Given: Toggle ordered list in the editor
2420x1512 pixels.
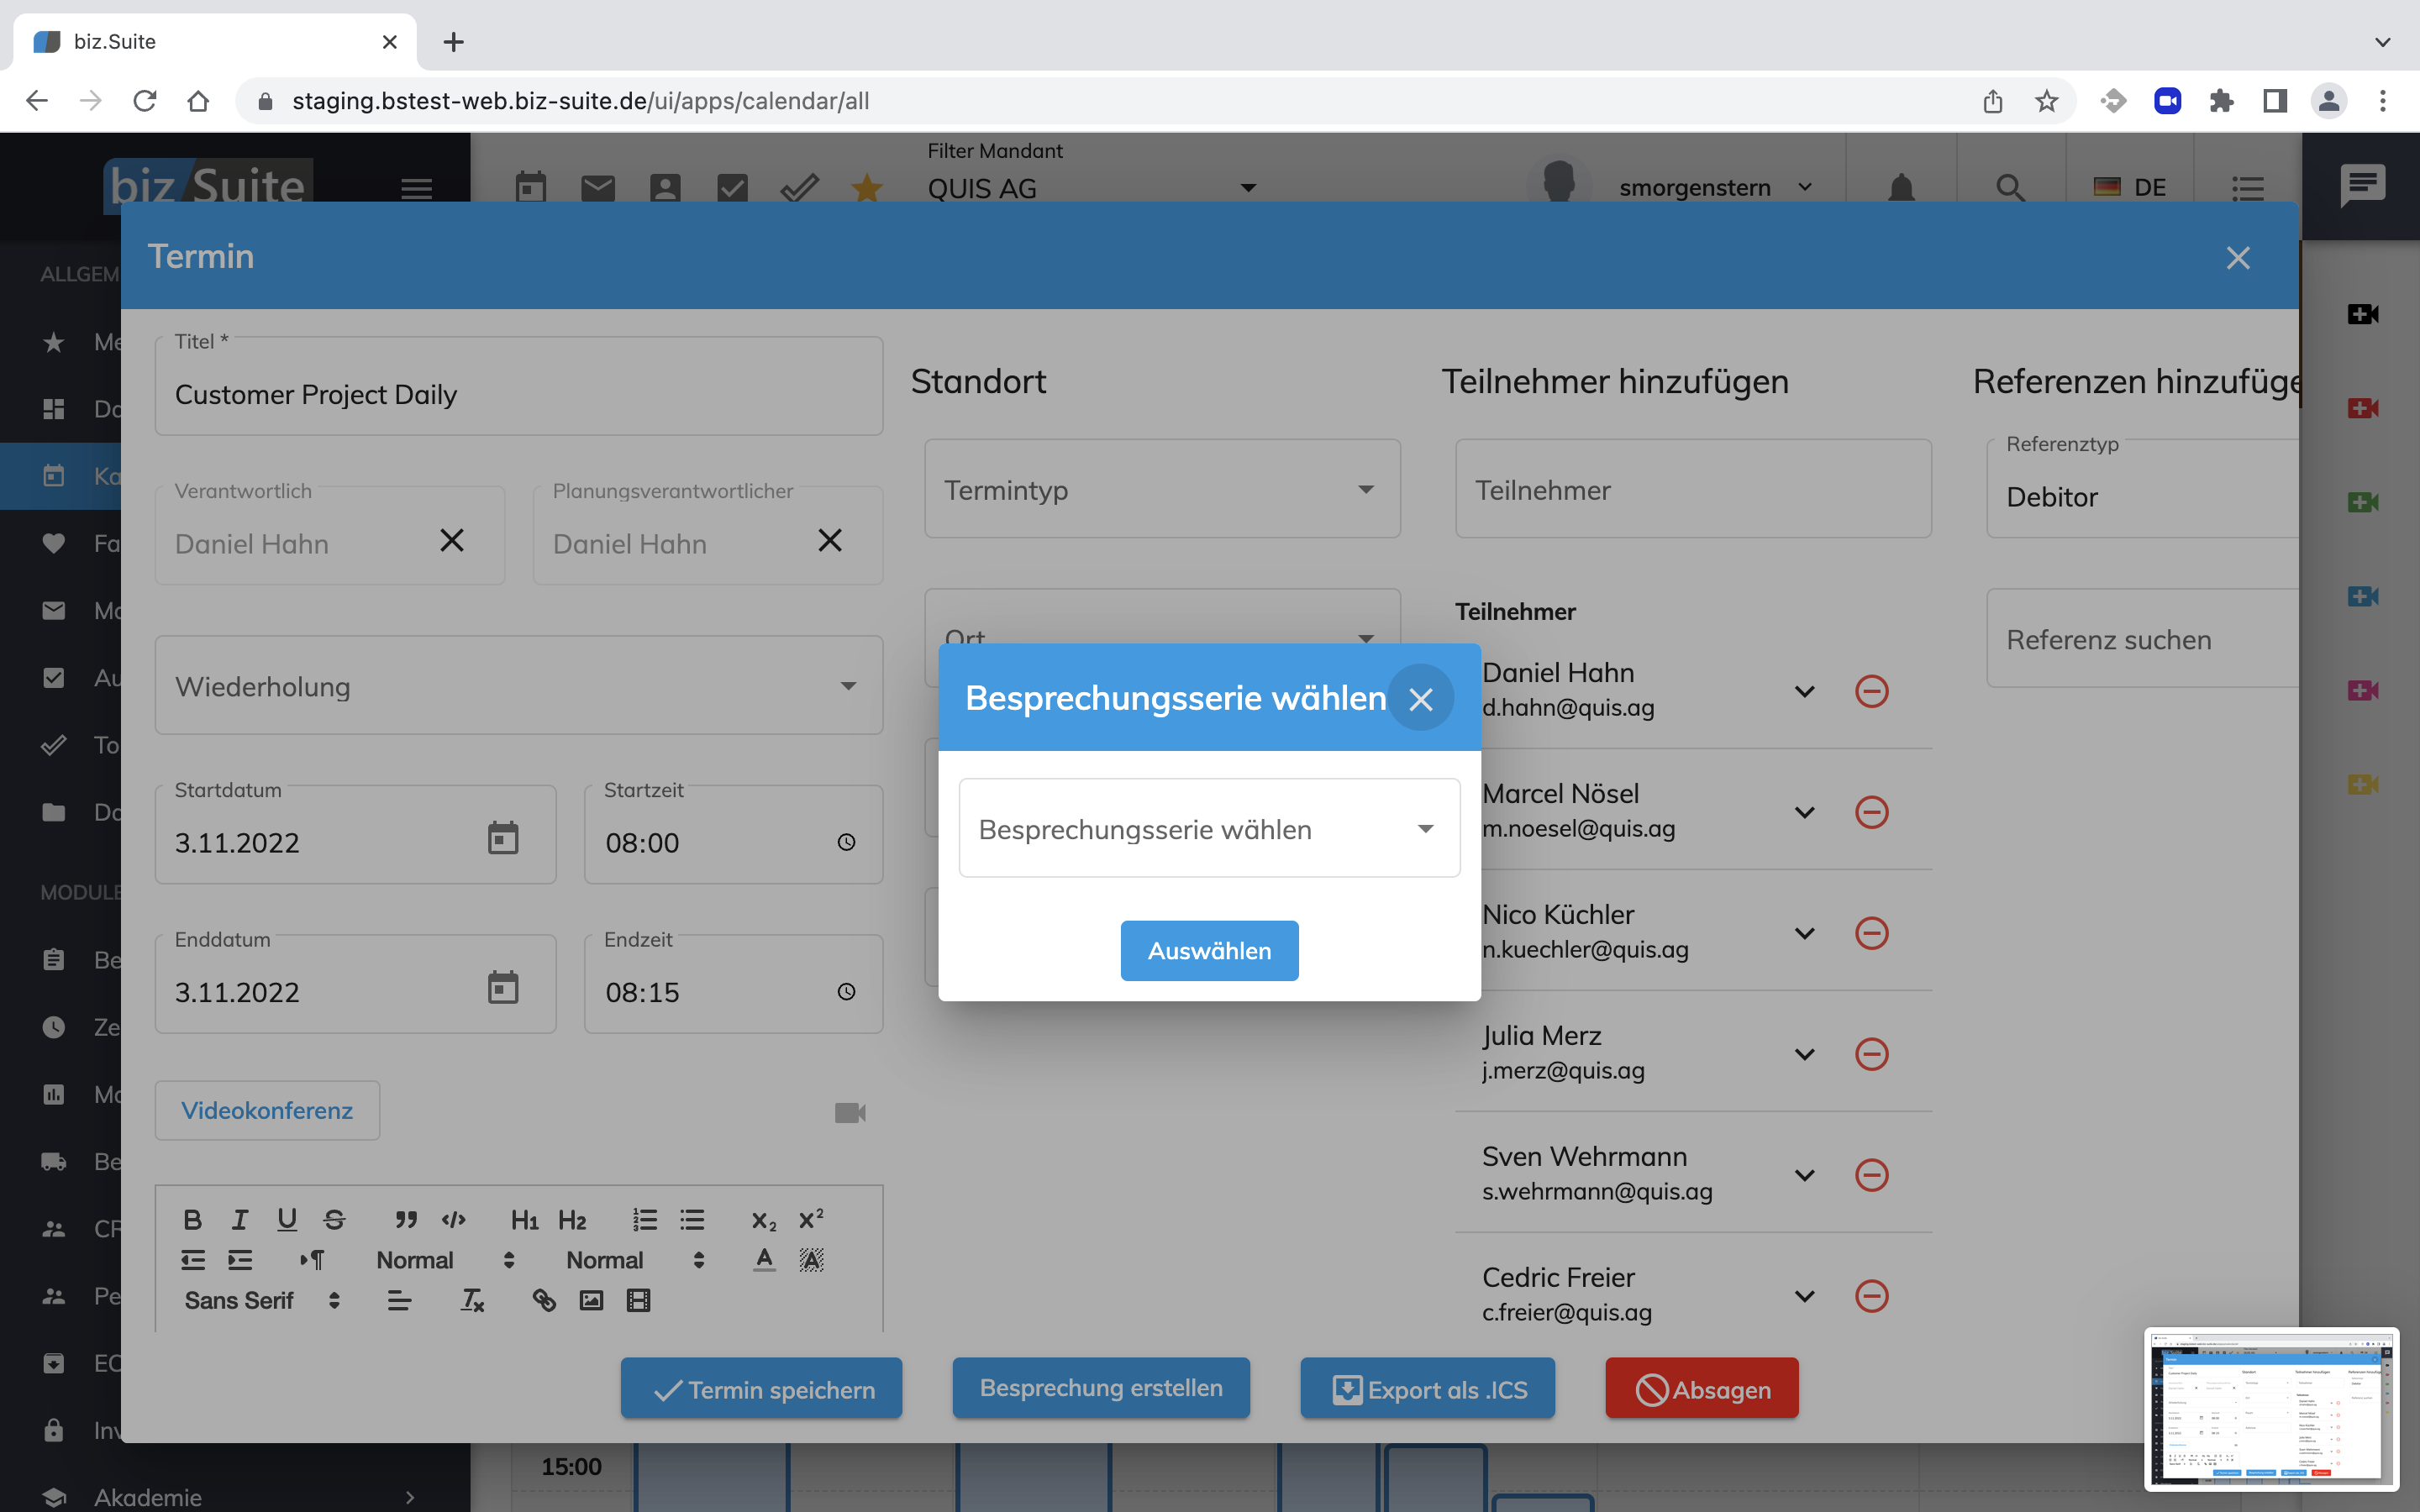Looking at the screenshot, I should point(645,1219).
